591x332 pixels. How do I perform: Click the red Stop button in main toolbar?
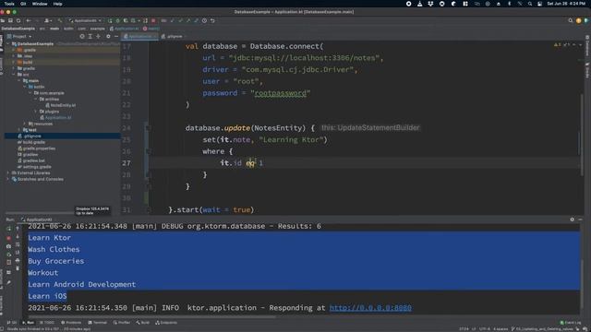[x=153, y=20]
